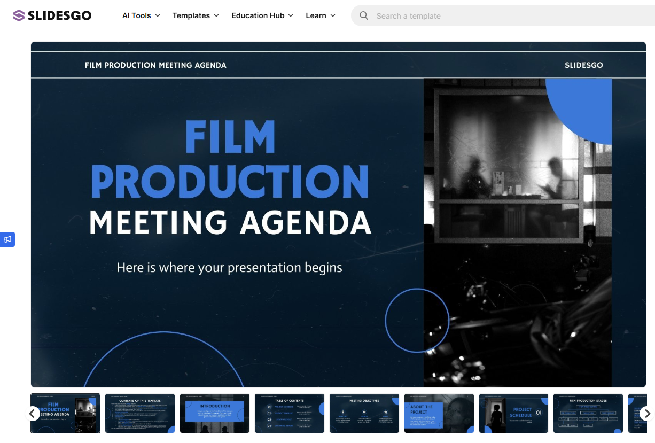Advance thumbnails with the right arrow
Screen dimensions: 655x443
[x=646, y=414]
